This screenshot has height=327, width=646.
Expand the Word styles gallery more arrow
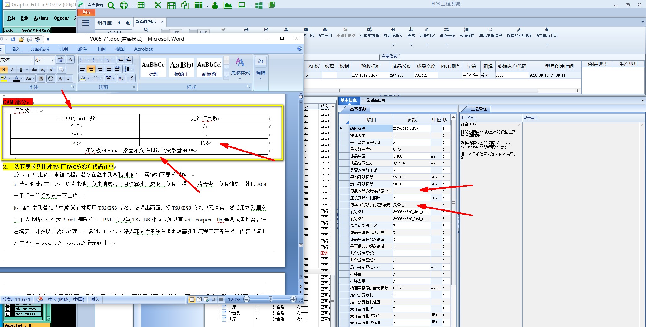(x=226, y=75)
